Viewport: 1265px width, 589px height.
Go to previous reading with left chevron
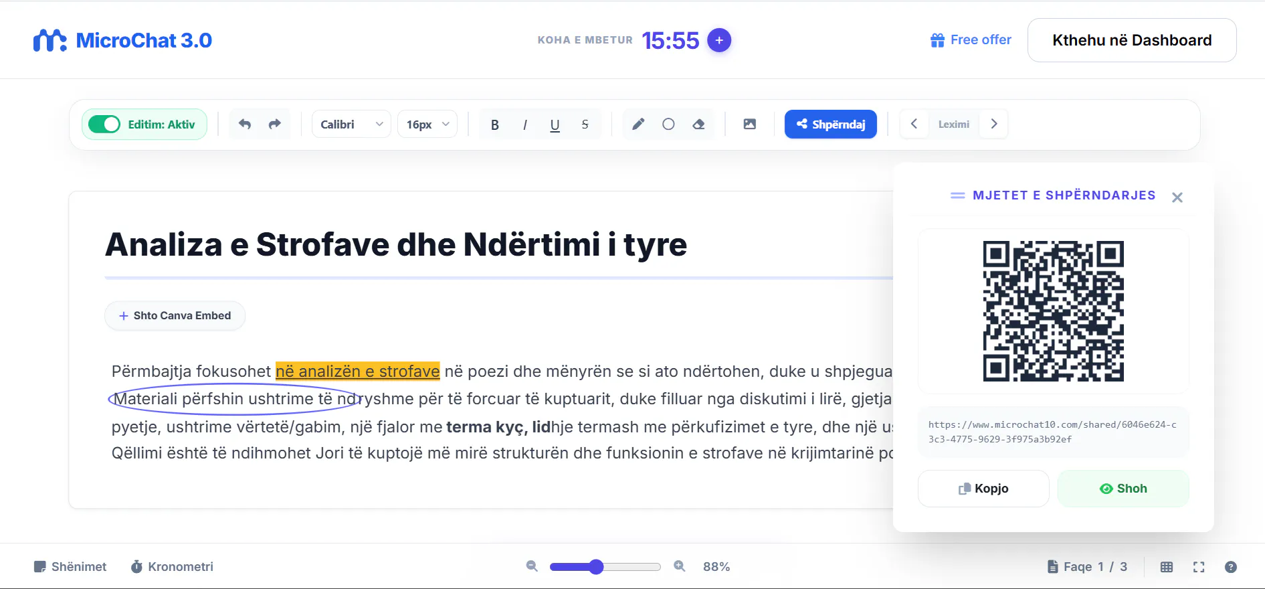914,124
